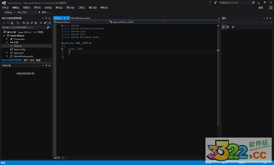
Task: Open the Any CPU platform dropdown
Action: pos(27,12)
